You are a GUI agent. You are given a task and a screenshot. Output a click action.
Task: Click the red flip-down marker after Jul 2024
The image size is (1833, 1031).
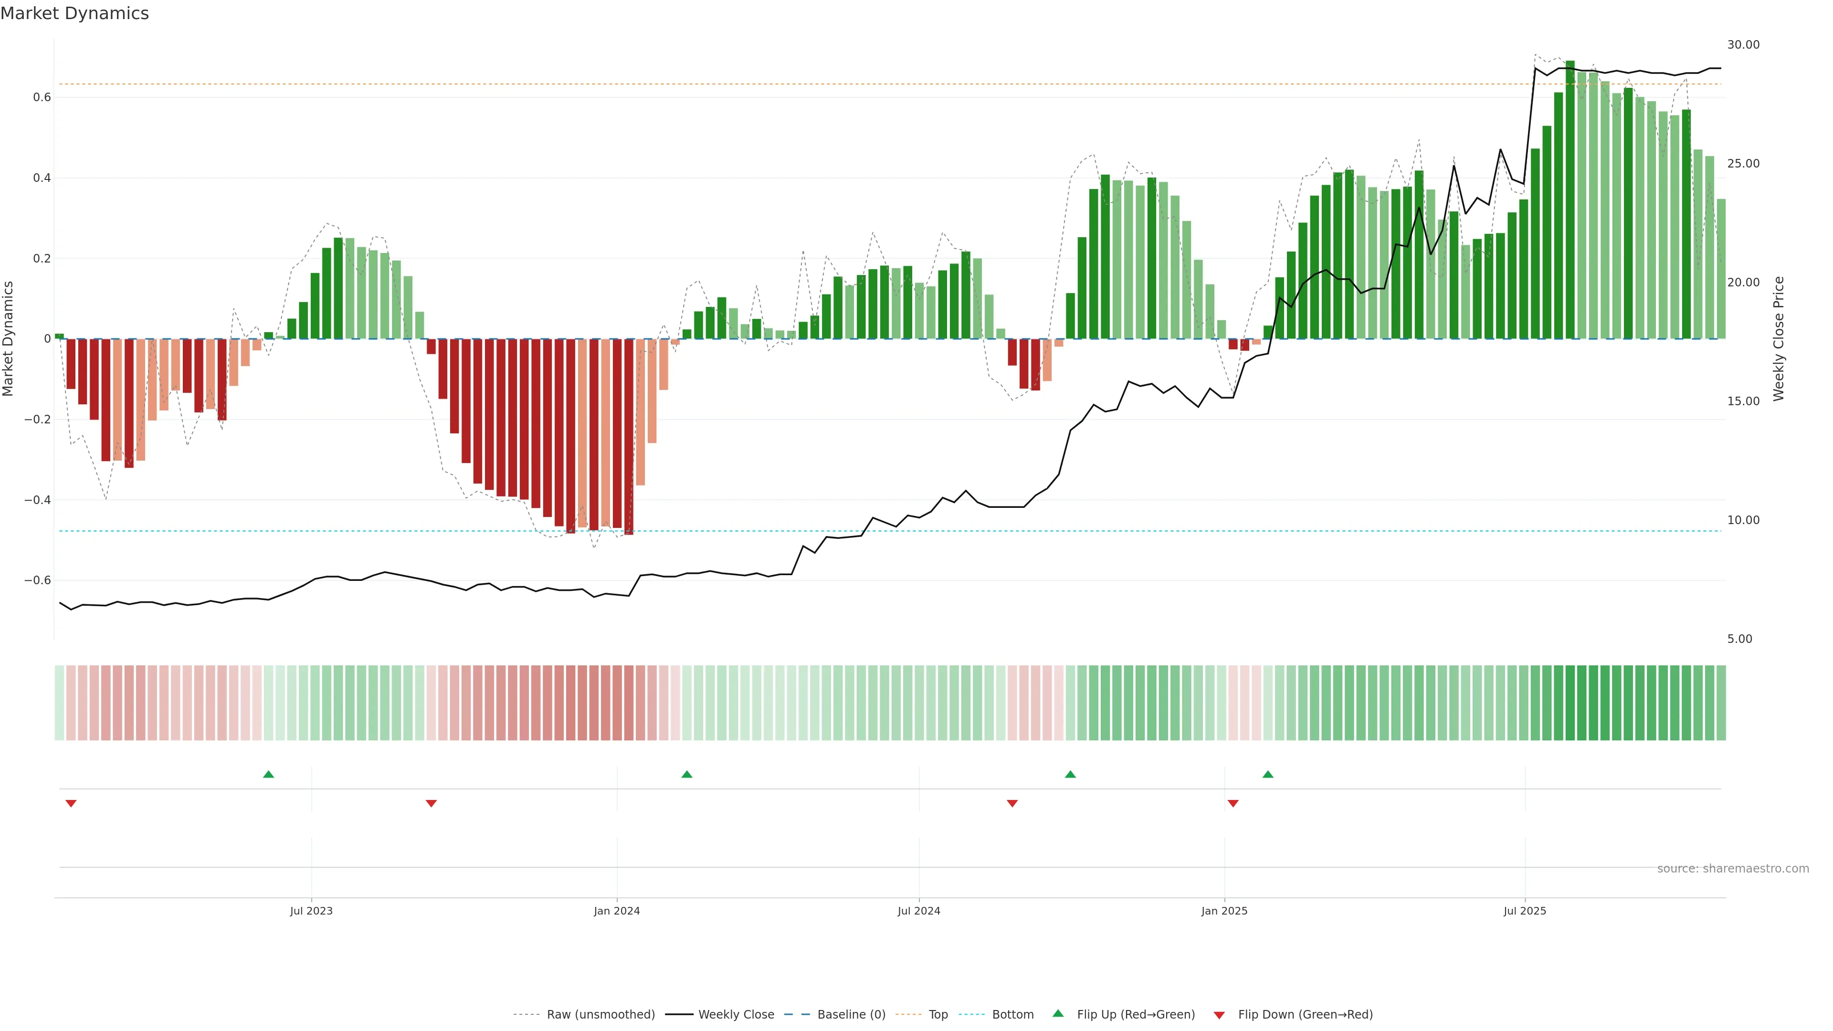click(1012, 803)
